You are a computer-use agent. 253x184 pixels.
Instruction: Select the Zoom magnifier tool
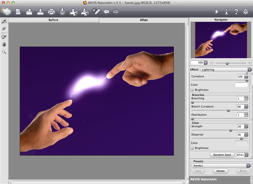(x=4, y=52)
